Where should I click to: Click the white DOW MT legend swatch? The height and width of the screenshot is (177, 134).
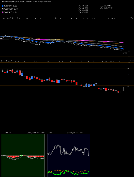(3, 9)
